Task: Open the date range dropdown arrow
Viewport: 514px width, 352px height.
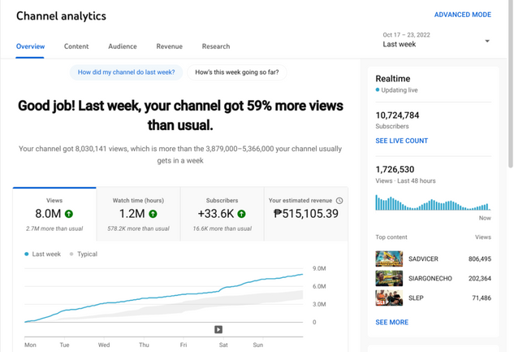Action: coord(487,41)
